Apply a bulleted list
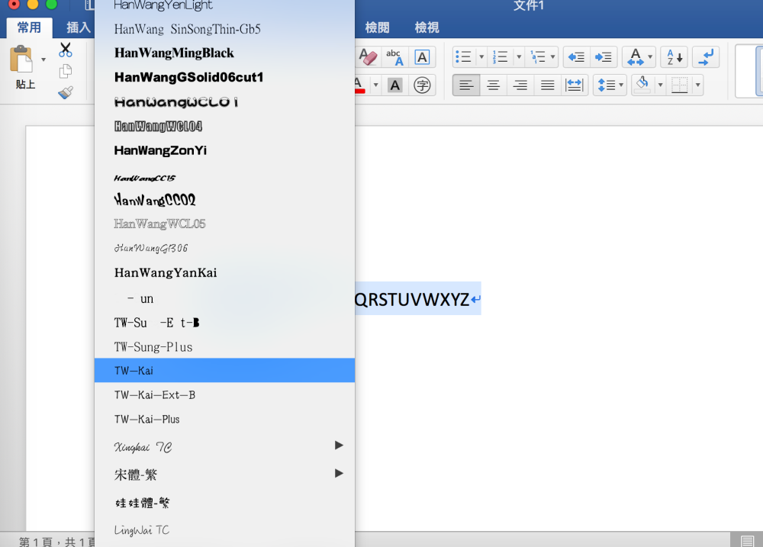The height and width of the screenshot is (547, 763). tap(463, 57)
